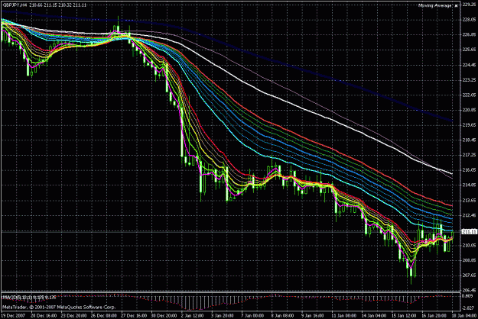Click the 218.45 price scale label
Image resolution: width=478 pixels, height=319 pixels.
tap(470, 140)
